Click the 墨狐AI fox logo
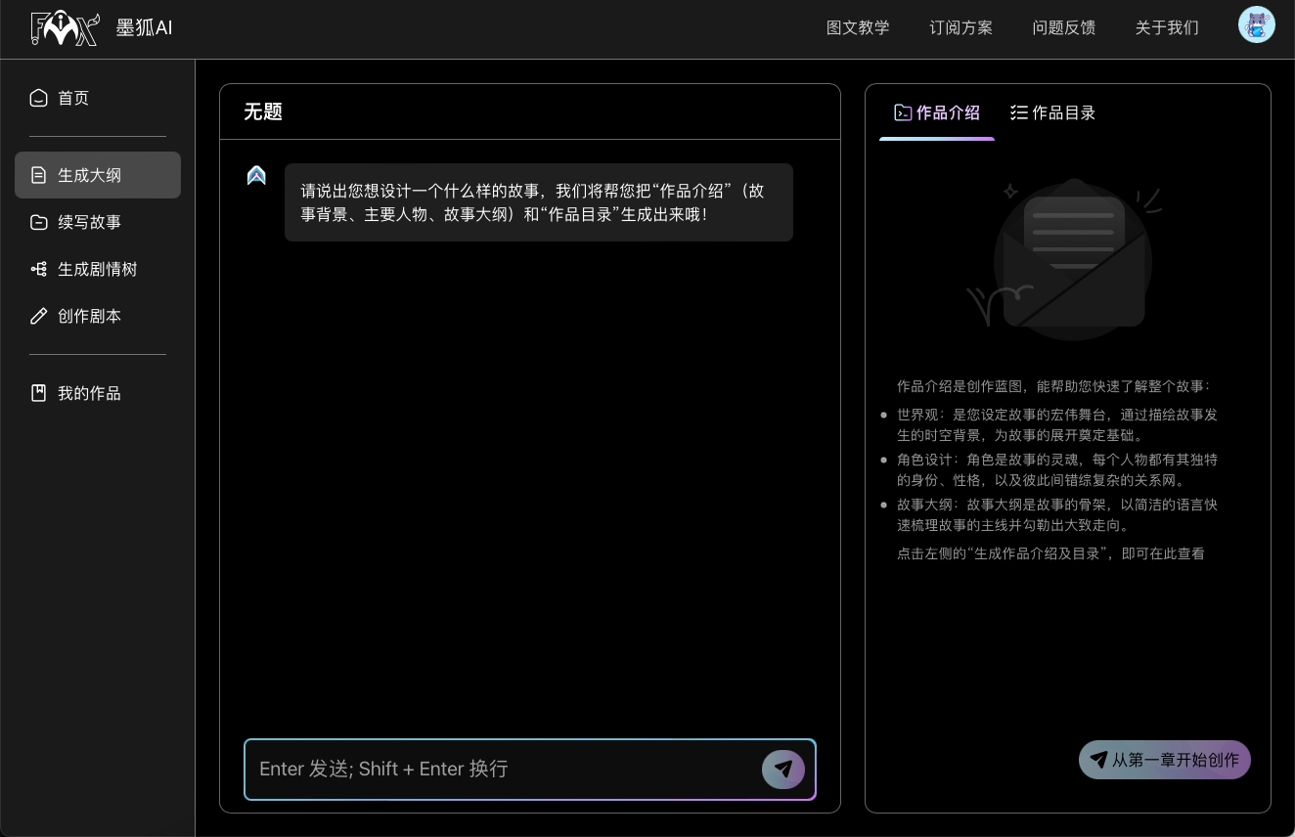Screen dimensions: 1295x837 (65, 28)
